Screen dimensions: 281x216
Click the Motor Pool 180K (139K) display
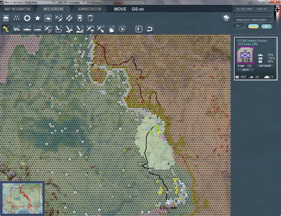(253, 20)
